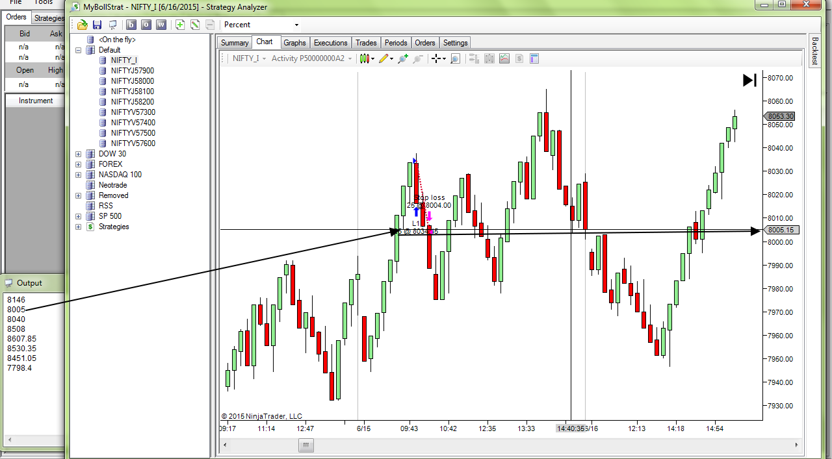Click the zoom out magnifier icon
832x459 pixels.
tap(417, 58)
